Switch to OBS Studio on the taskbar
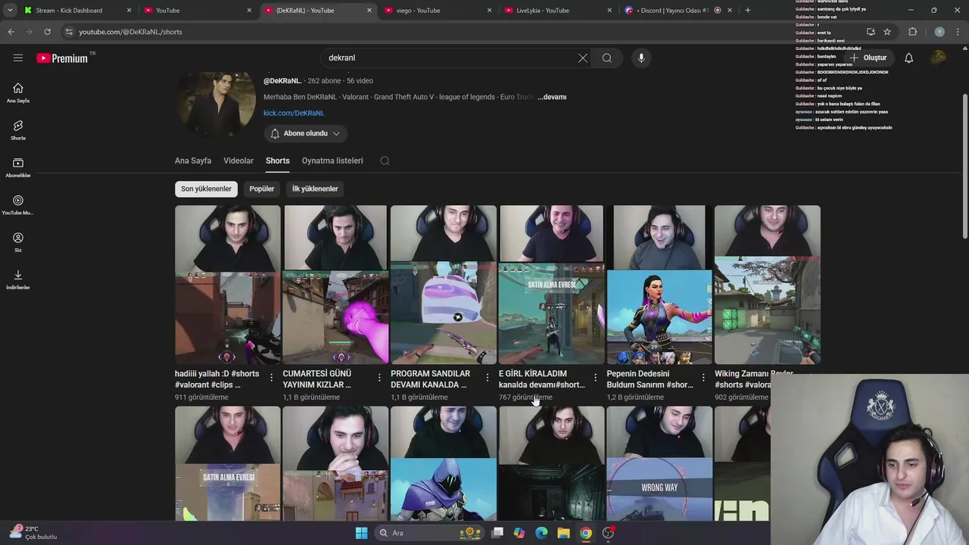969x545 pixels. [x=608, y=533]
